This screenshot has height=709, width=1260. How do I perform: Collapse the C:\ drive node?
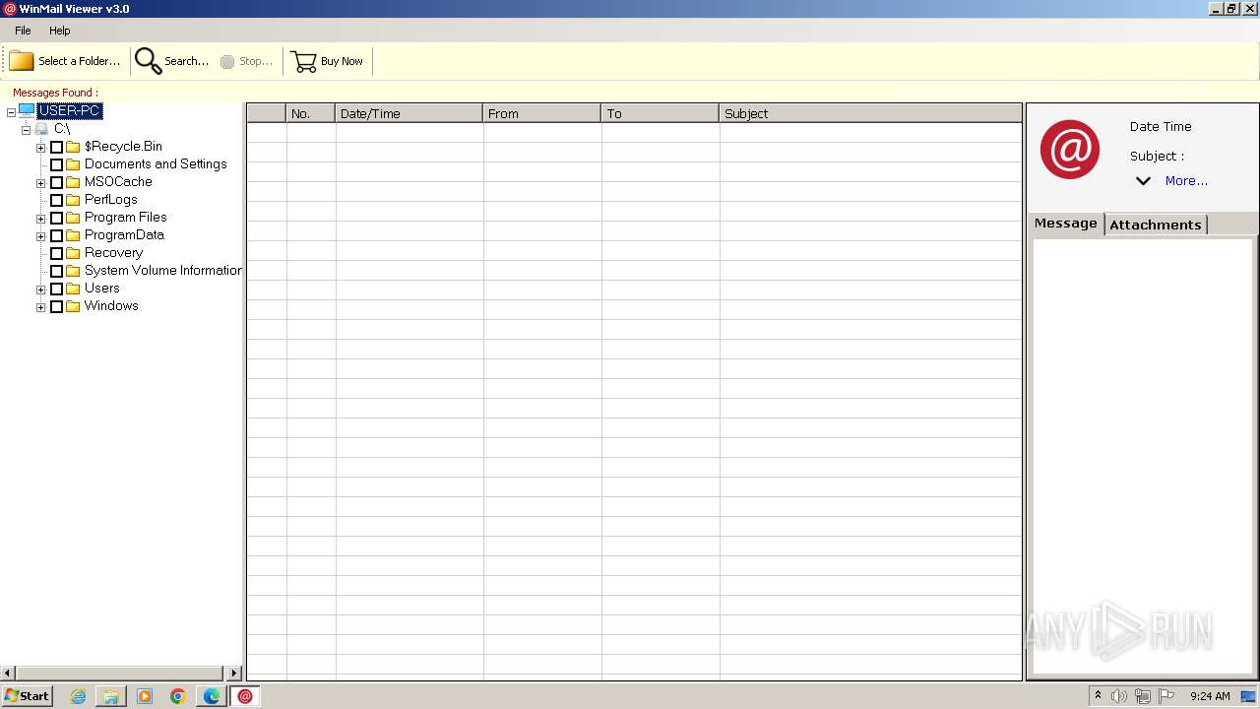pyautogui.click(x=26, y=130)
